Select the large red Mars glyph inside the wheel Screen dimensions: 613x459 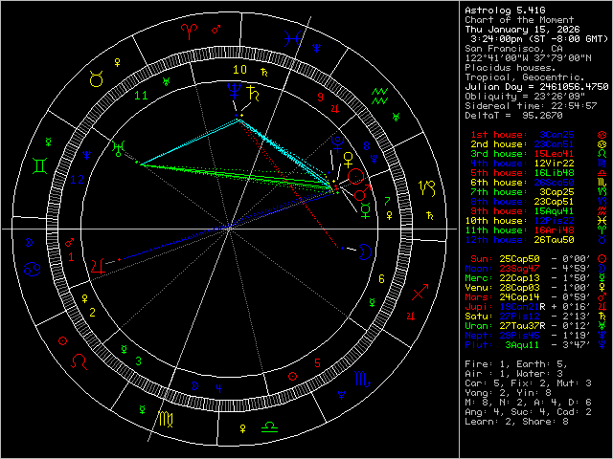tap(362, 193)
